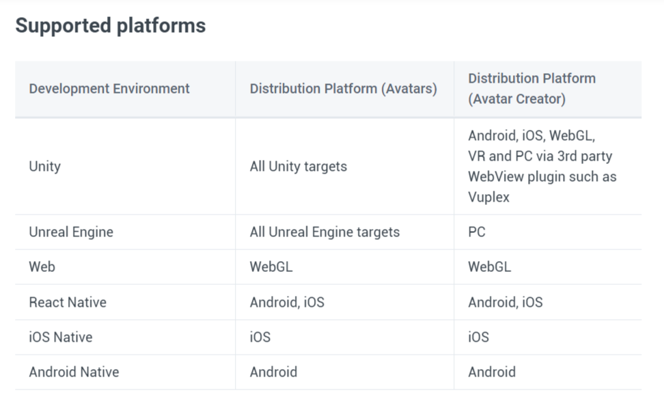Click Android, iOS in Avatar Creator column
This screenshot has width=664, height=410.
tap(506, 303)
